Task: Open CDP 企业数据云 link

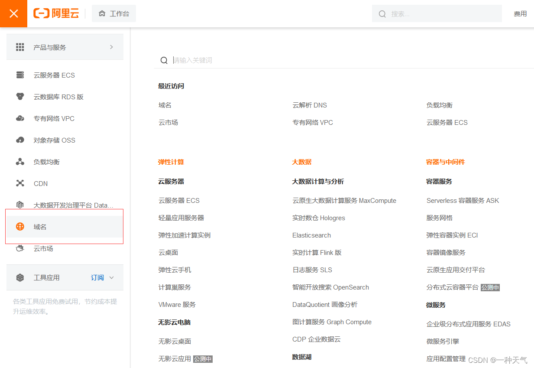Action: (x=317, y=339)
